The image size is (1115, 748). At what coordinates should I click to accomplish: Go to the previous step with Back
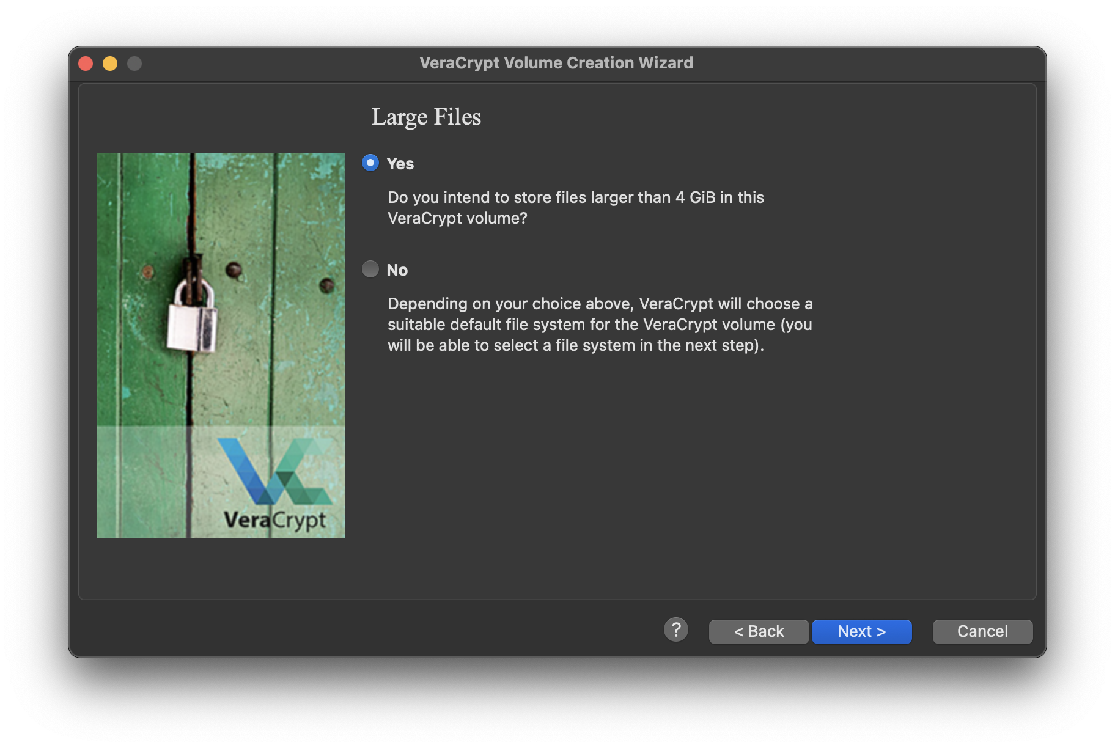pos(759,631)
